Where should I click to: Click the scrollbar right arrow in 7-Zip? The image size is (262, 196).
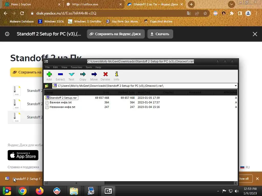[235, 183]
